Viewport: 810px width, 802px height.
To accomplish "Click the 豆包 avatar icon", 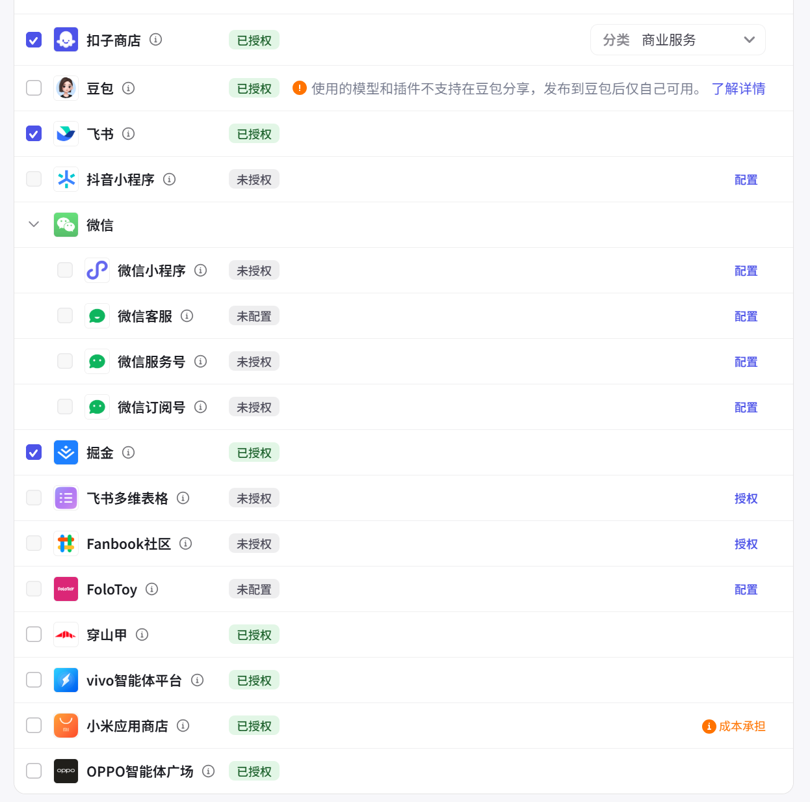I will 66,88.
